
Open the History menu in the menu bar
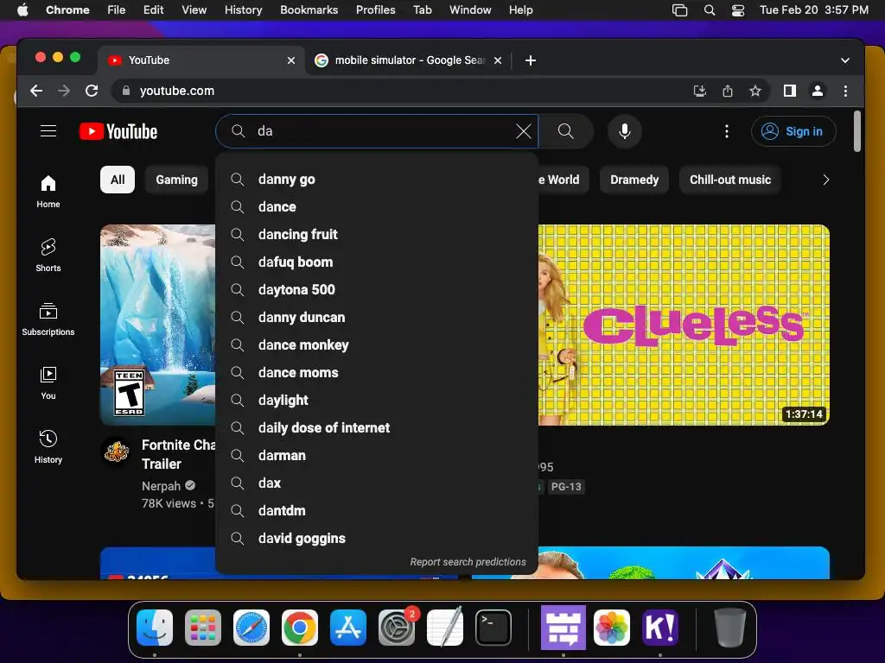(x=243, y=9)
